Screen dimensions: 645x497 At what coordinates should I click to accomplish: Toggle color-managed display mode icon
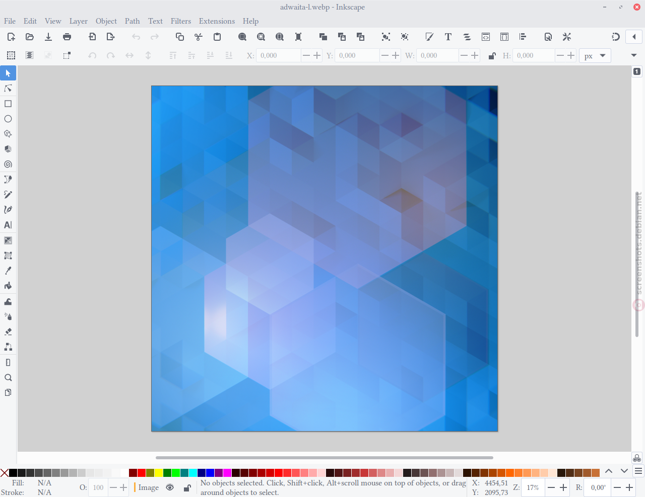tap(637, 458)
